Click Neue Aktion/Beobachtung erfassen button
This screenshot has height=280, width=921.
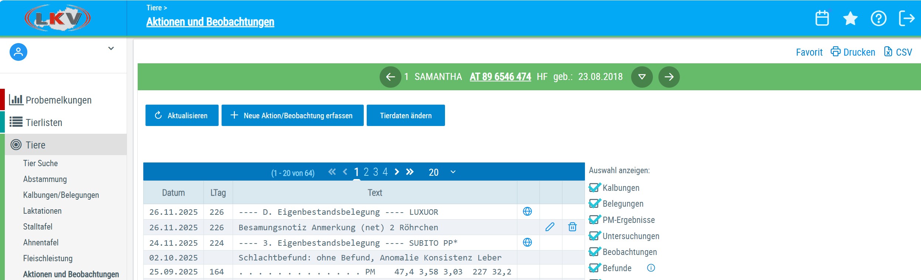click(292, 116)
